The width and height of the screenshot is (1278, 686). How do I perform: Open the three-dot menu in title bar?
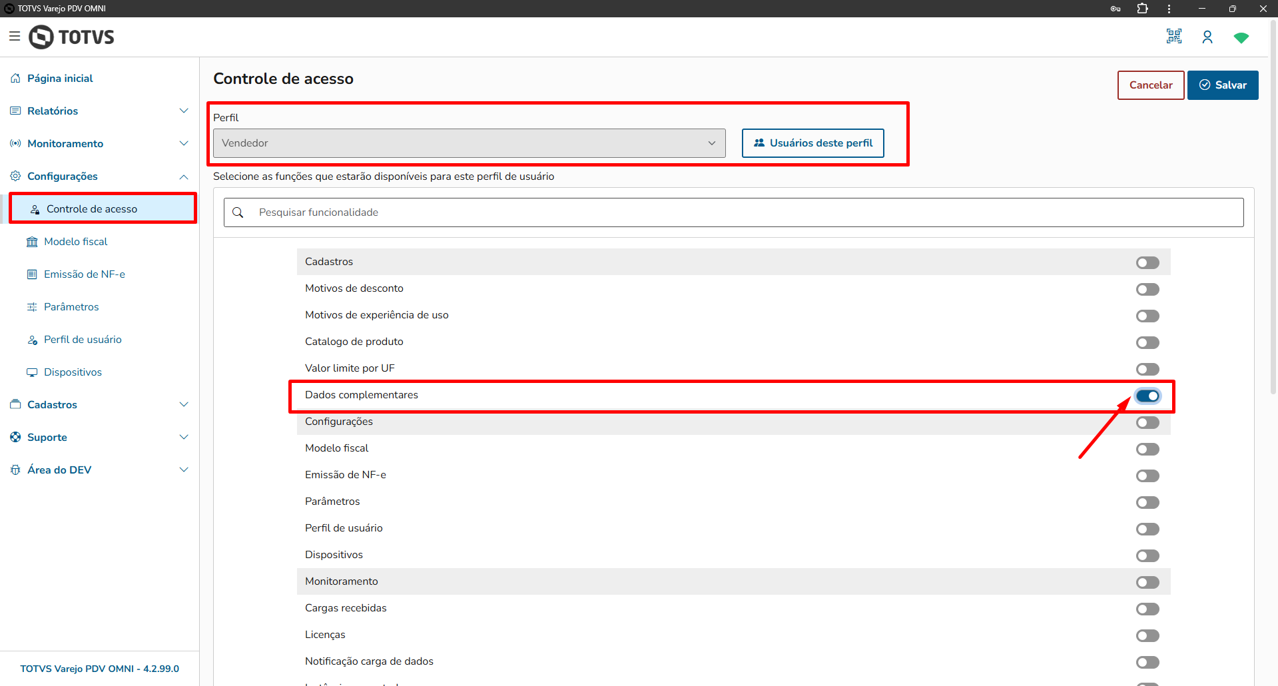pos(1169,9)
